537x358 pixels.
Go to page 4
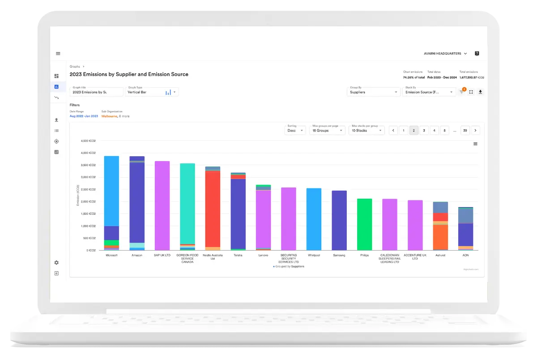(x=435, y=131)
